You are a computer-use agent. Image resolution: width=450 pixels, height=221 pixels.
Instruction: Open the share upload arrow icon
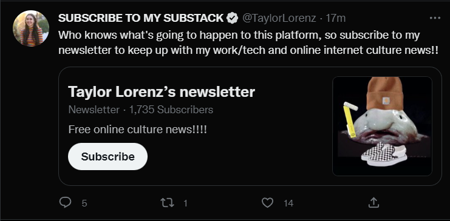[373, 203]
